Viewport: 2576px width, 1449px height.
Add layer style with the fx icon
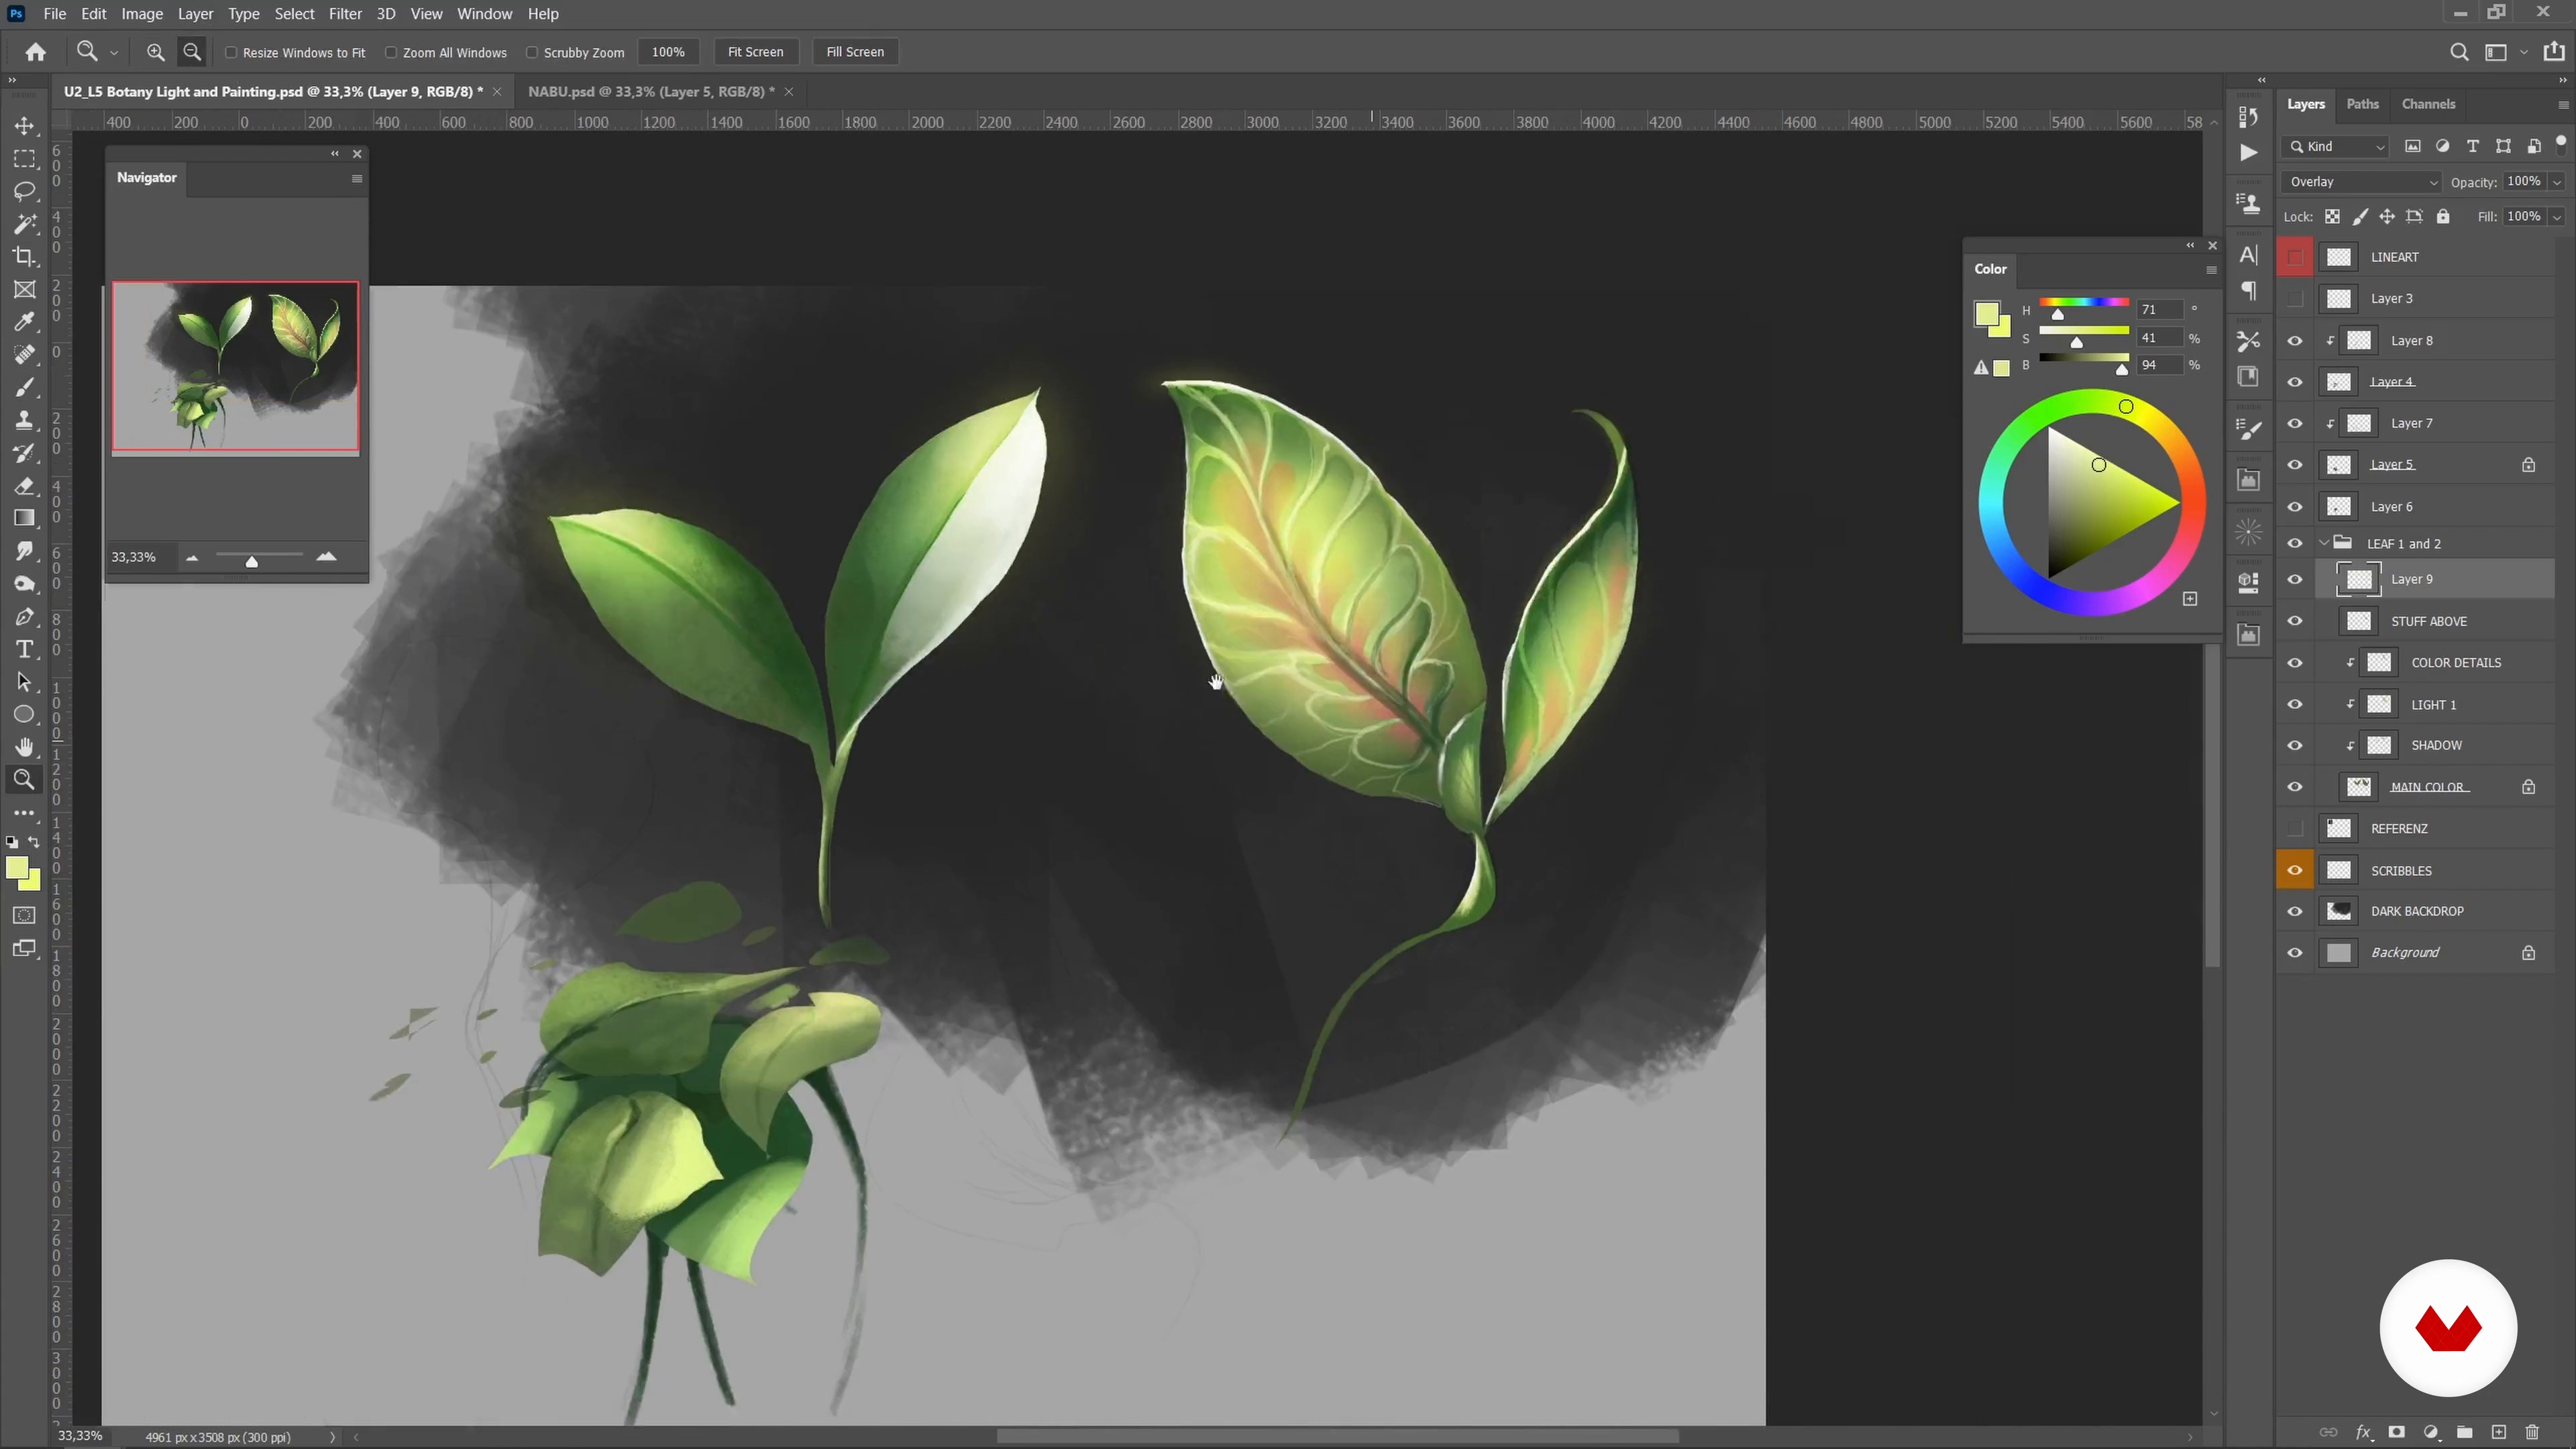pyautogui.click(x=2363, y=1432)
